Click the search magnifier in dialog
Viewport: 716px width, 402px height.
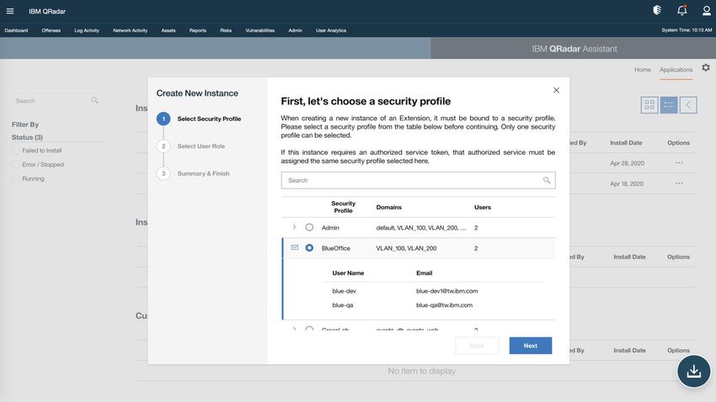click(x=546, y=181)
